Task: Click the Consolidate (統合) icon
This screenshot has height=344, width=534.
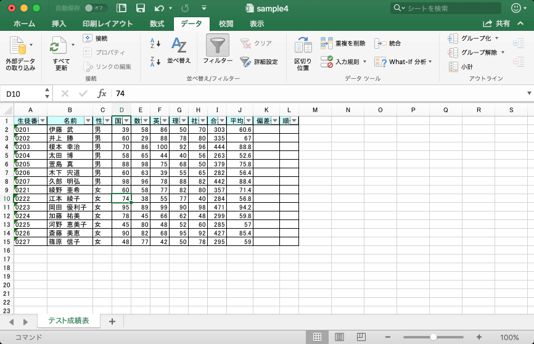Action: 380,43
